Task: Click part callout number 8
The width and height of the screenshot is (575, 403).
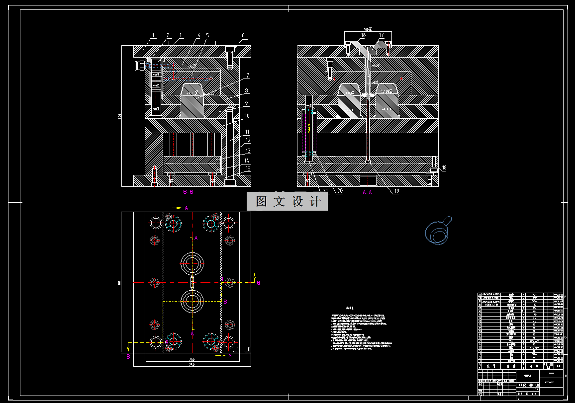Action: pyautogui.click(x=246, y=90)
